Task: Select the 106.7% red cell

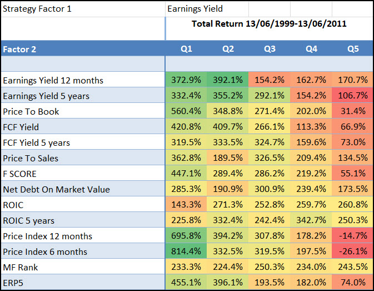Action: pos(353,95)
